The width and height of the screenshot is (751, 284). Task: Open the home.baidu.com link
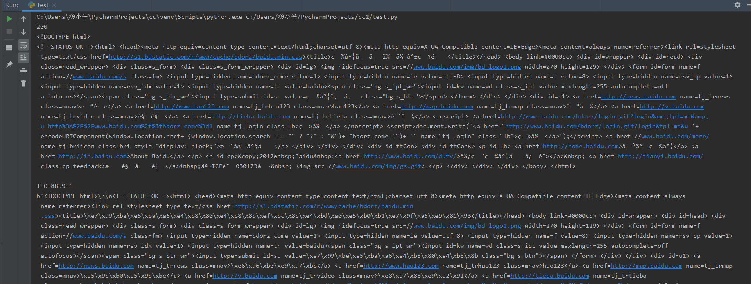click(580, 146)
